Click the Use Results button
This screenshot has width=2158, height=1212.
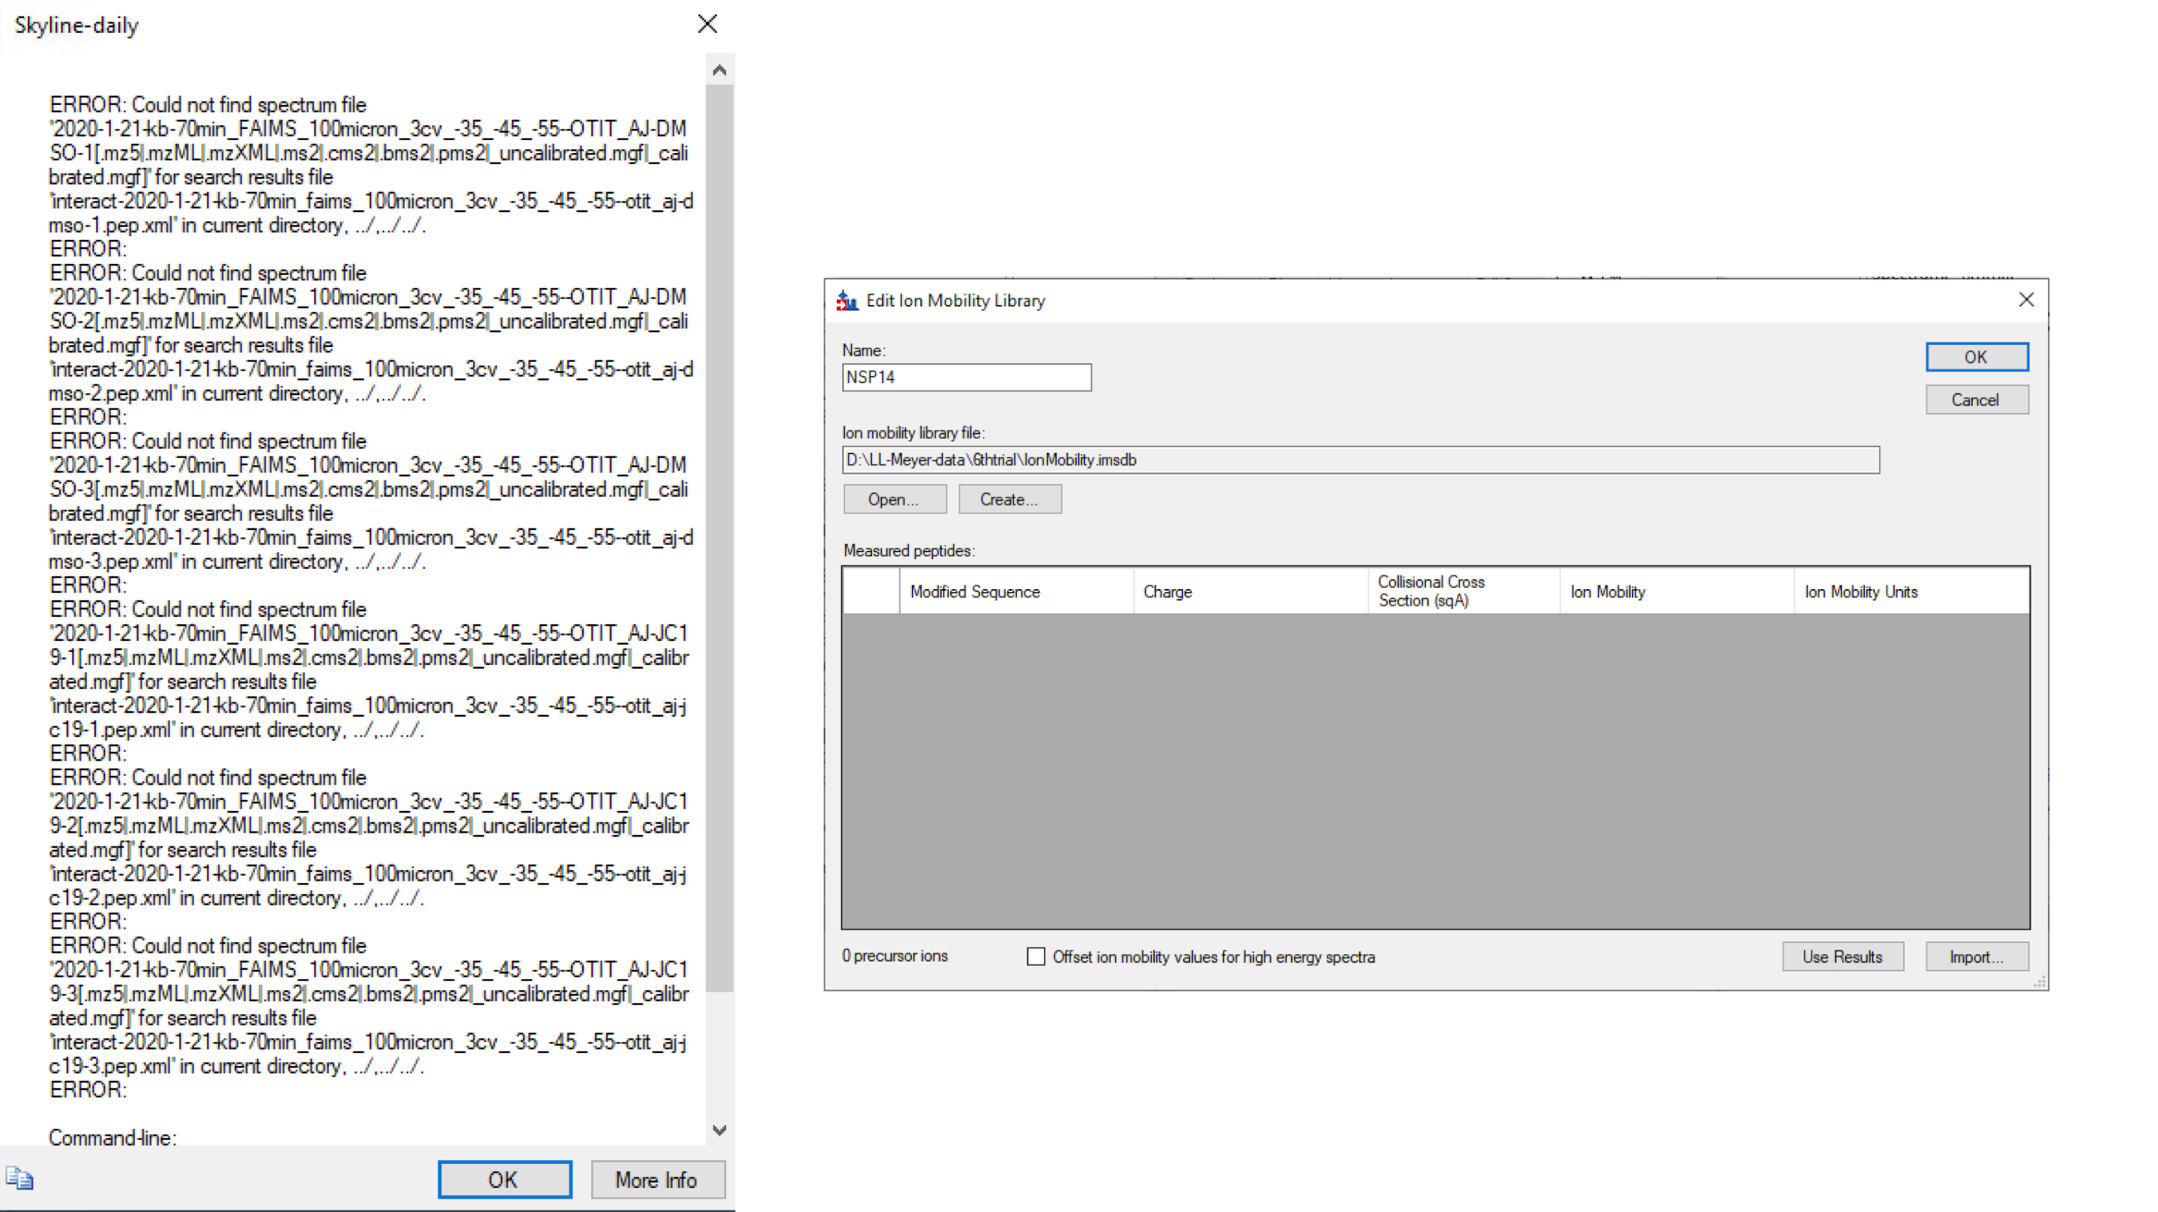click(x=1843, y=956)
